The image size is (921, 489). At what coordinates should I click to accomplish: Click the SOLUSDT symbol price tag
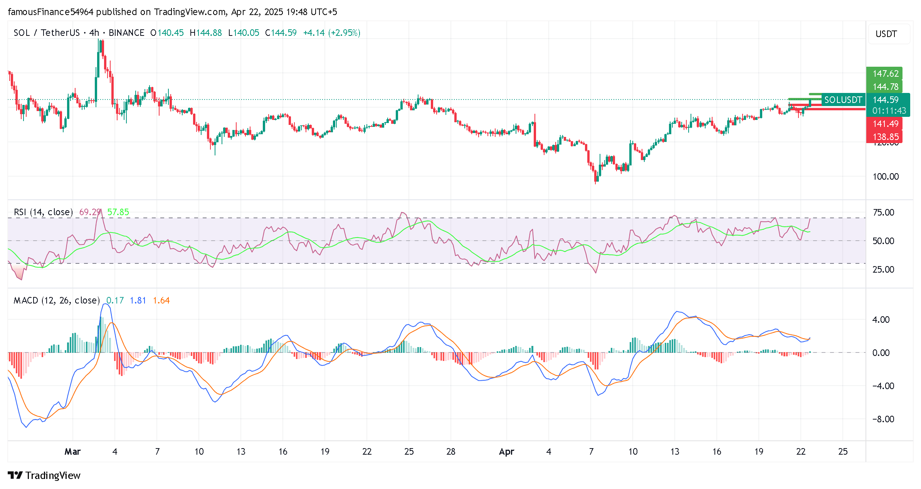843,100
